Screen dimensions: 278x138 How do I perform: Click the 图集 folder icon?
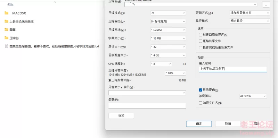pos(7,29)
